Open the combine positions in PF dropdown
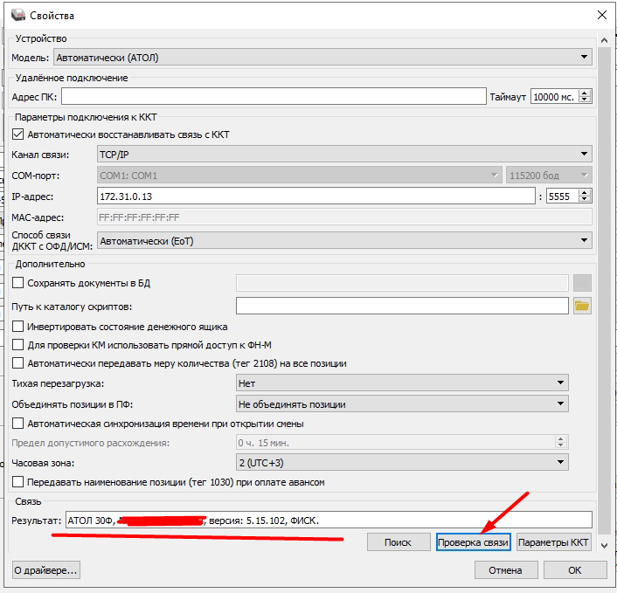 coord(402,404)
